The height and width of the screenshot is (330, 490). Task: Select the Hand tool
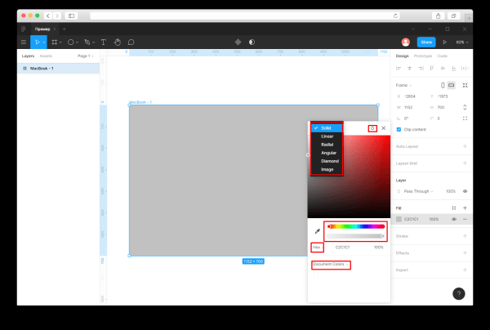click(117, 42)
